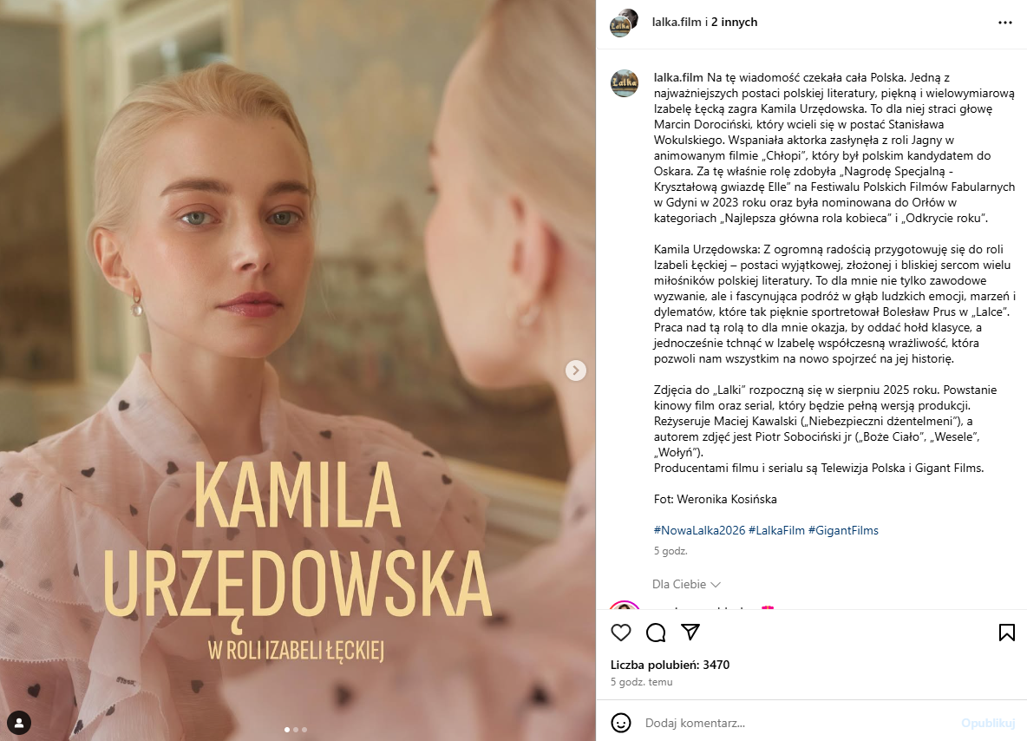The width and height of the screenshot is (1027, 741).
Task: Open lalka.film profile avatar in header
Action: click(x=624, y=23)
